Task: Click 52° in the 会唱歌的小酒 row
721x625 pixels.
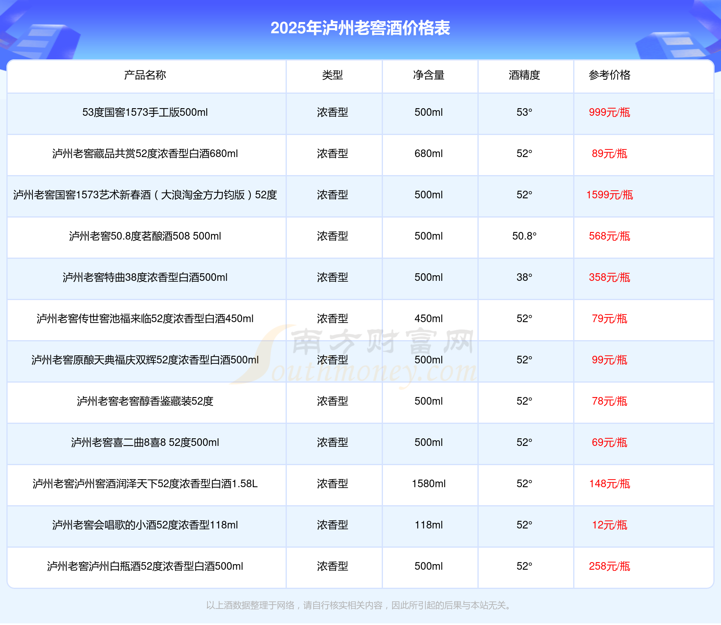Action: coord(524,525)
